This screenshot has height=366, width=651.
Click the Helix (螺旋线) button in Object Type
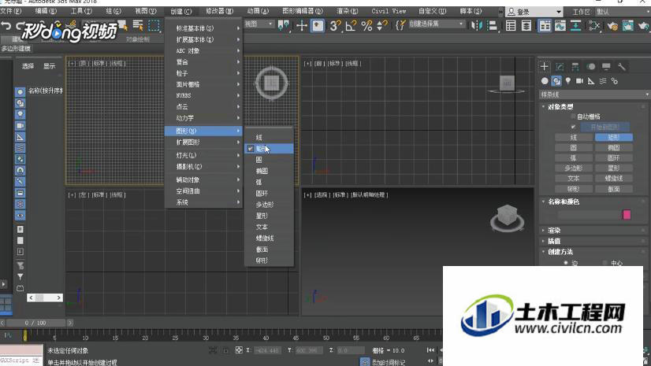tap(614, 178)
